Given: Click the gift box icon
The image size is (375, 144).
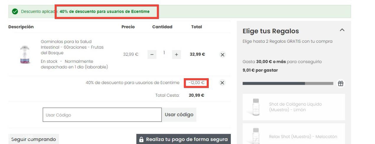Looking at the screenshot, I should pos(341,84).
